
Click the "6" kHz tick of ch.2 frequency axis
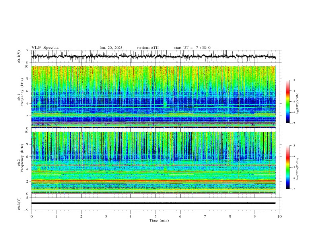pos(28,157)
